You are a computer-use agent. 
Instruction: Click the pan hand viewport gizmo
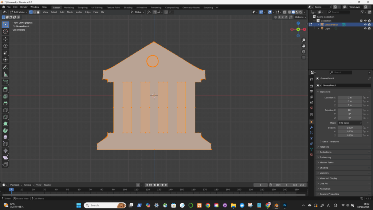(304, 46)
